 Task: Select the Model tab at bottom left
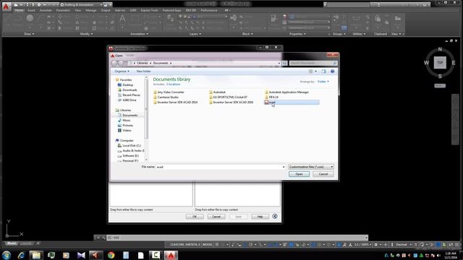tap(12, 243)
